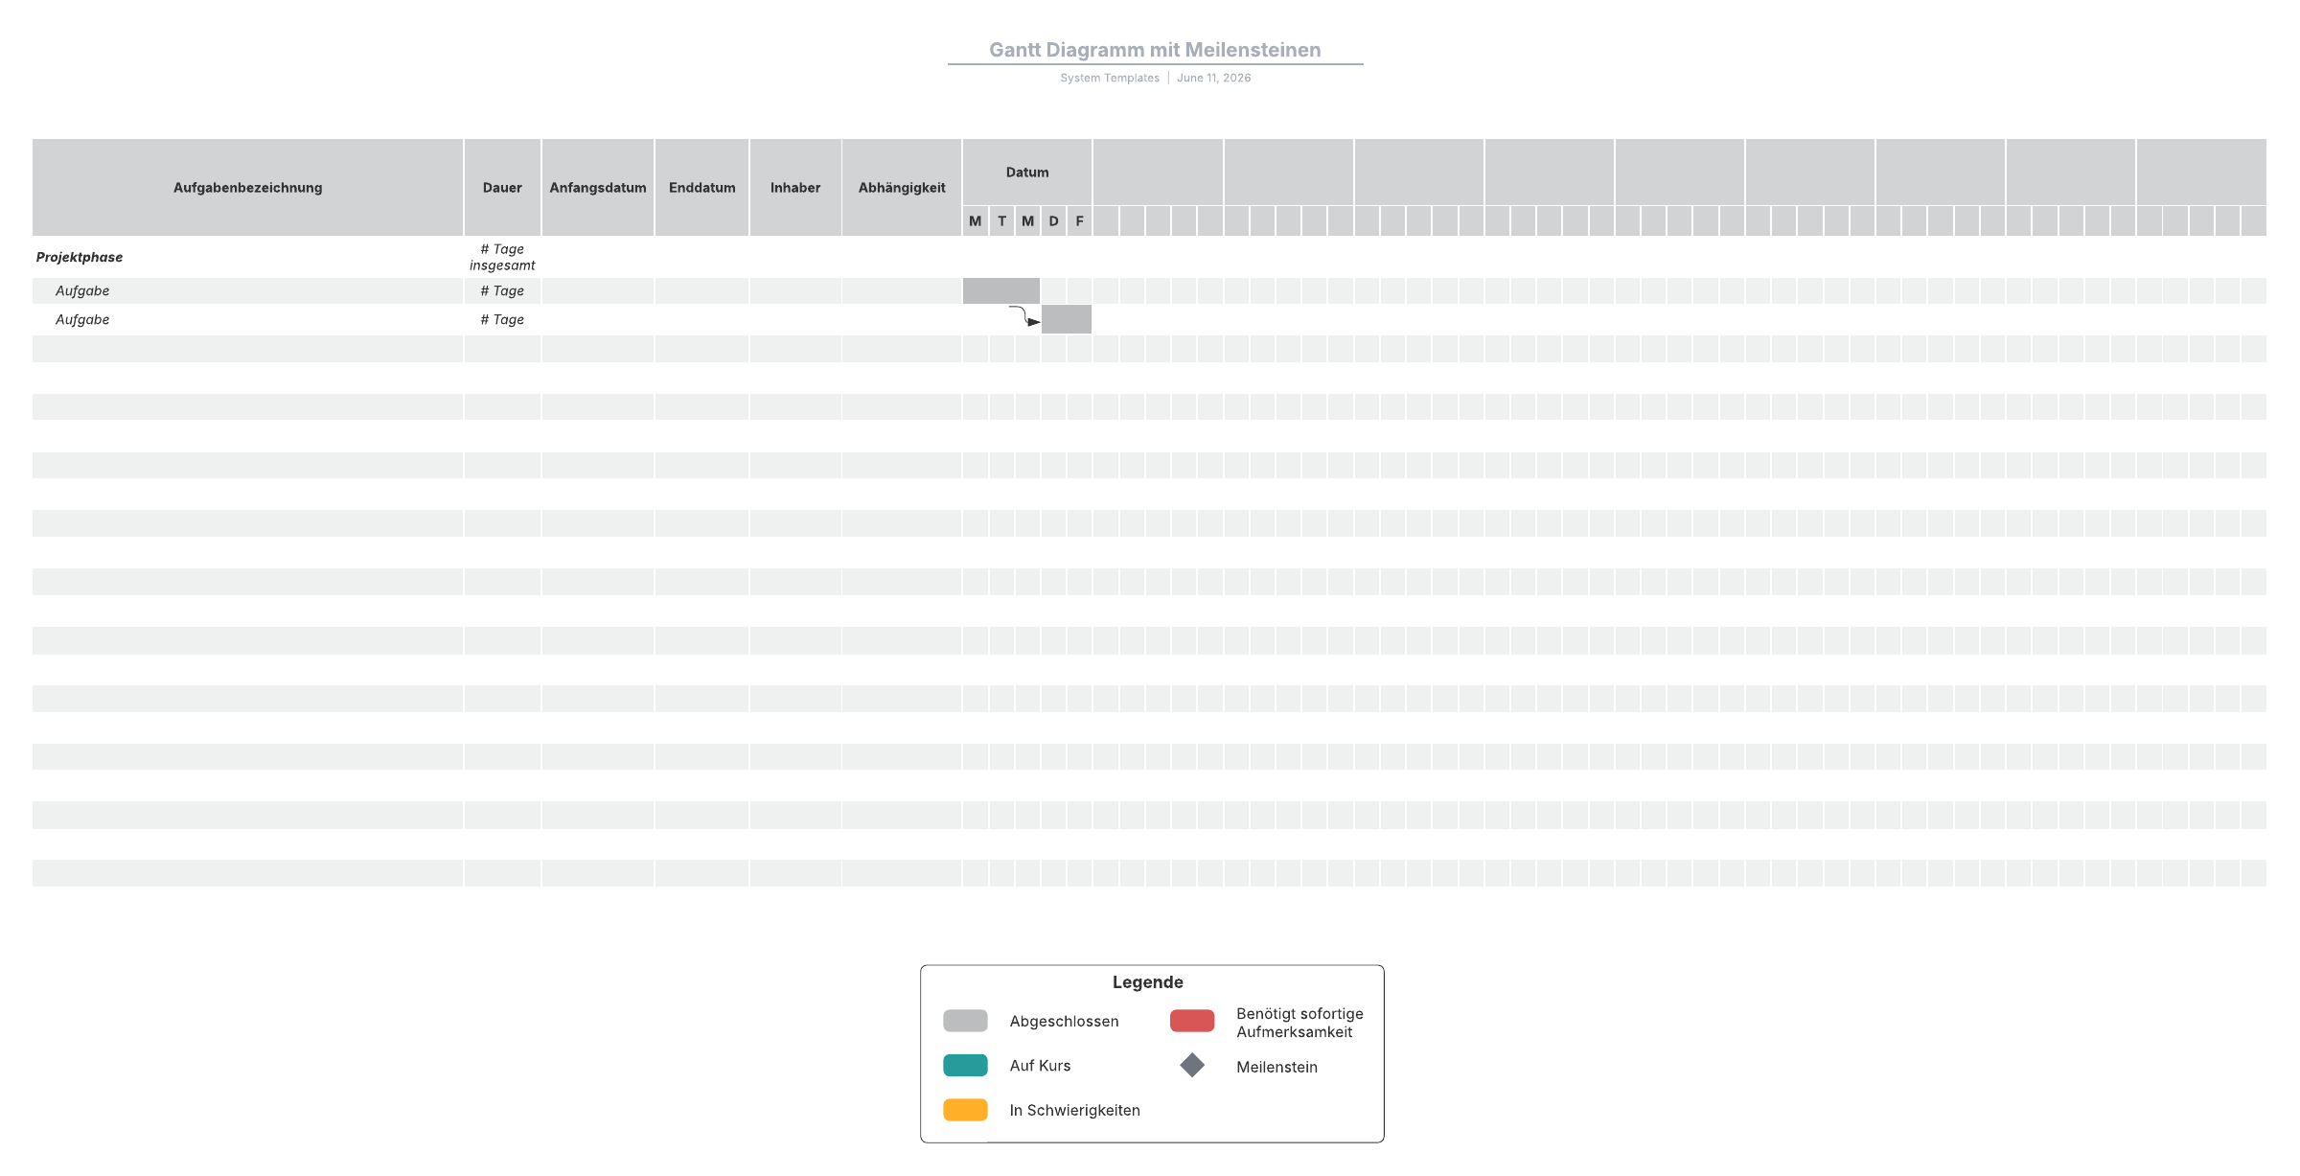The image size is (2300, 1176).
Task: Select the Anfangsdatum column header
Action: [598, 188]
